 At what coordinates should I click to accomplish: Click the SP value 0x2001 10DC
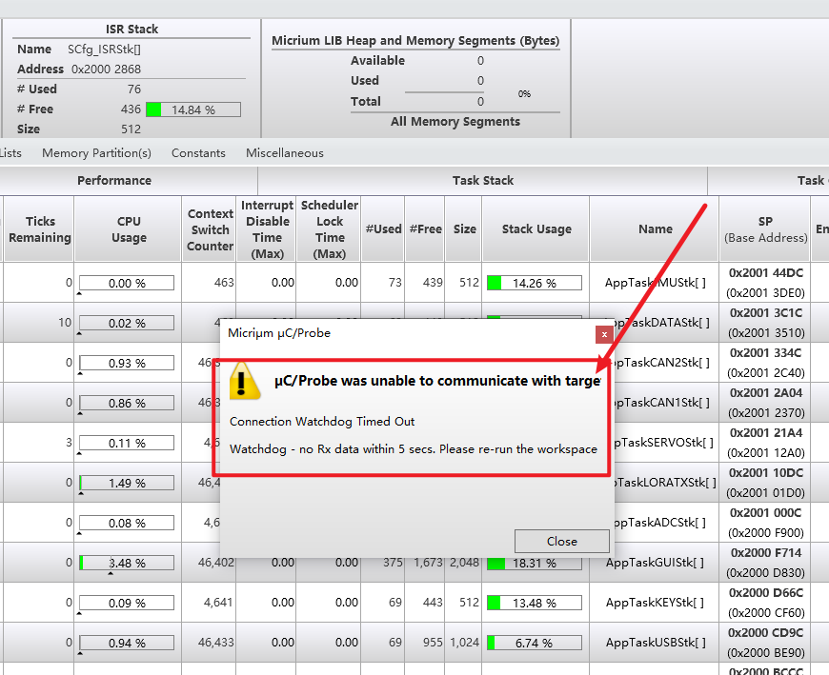click(765, 473)
